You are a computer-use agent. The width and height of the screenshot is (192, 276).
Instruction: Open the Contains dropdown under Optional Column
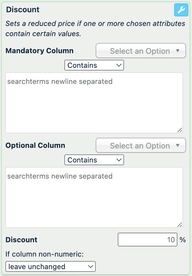94,160
